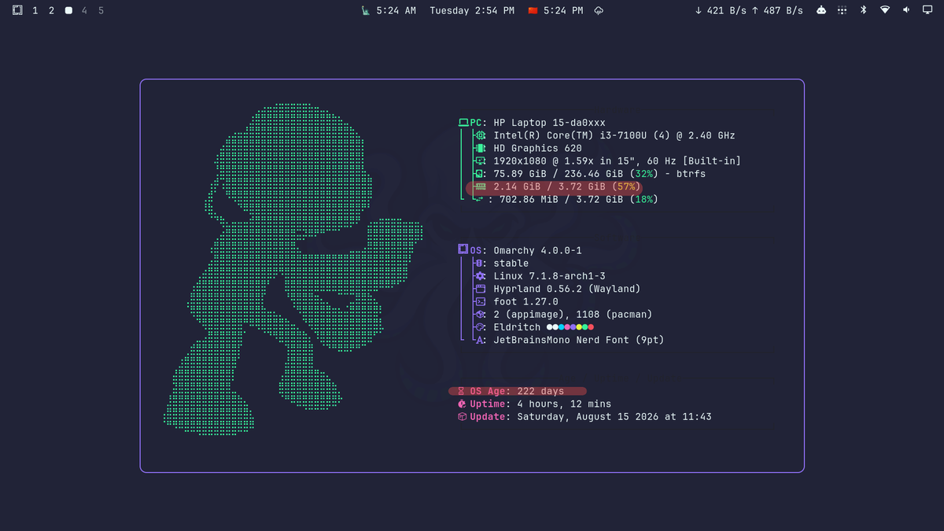Click the disk drive icon beside 75.89 GiB
Viewport: 944px width, 531px height.
tap(480, 174)
